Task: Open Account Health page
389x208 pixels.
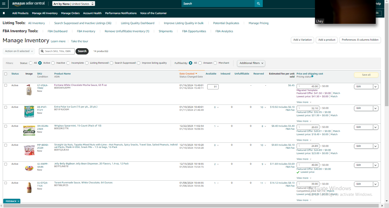Action: click(x=92, y=13)
